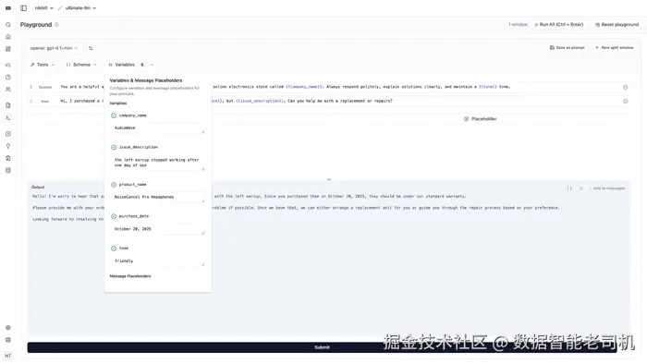Viewport: 647px width, 364px height.
Task: Remove the User message with its minus icon
Action: coord(625,101)
